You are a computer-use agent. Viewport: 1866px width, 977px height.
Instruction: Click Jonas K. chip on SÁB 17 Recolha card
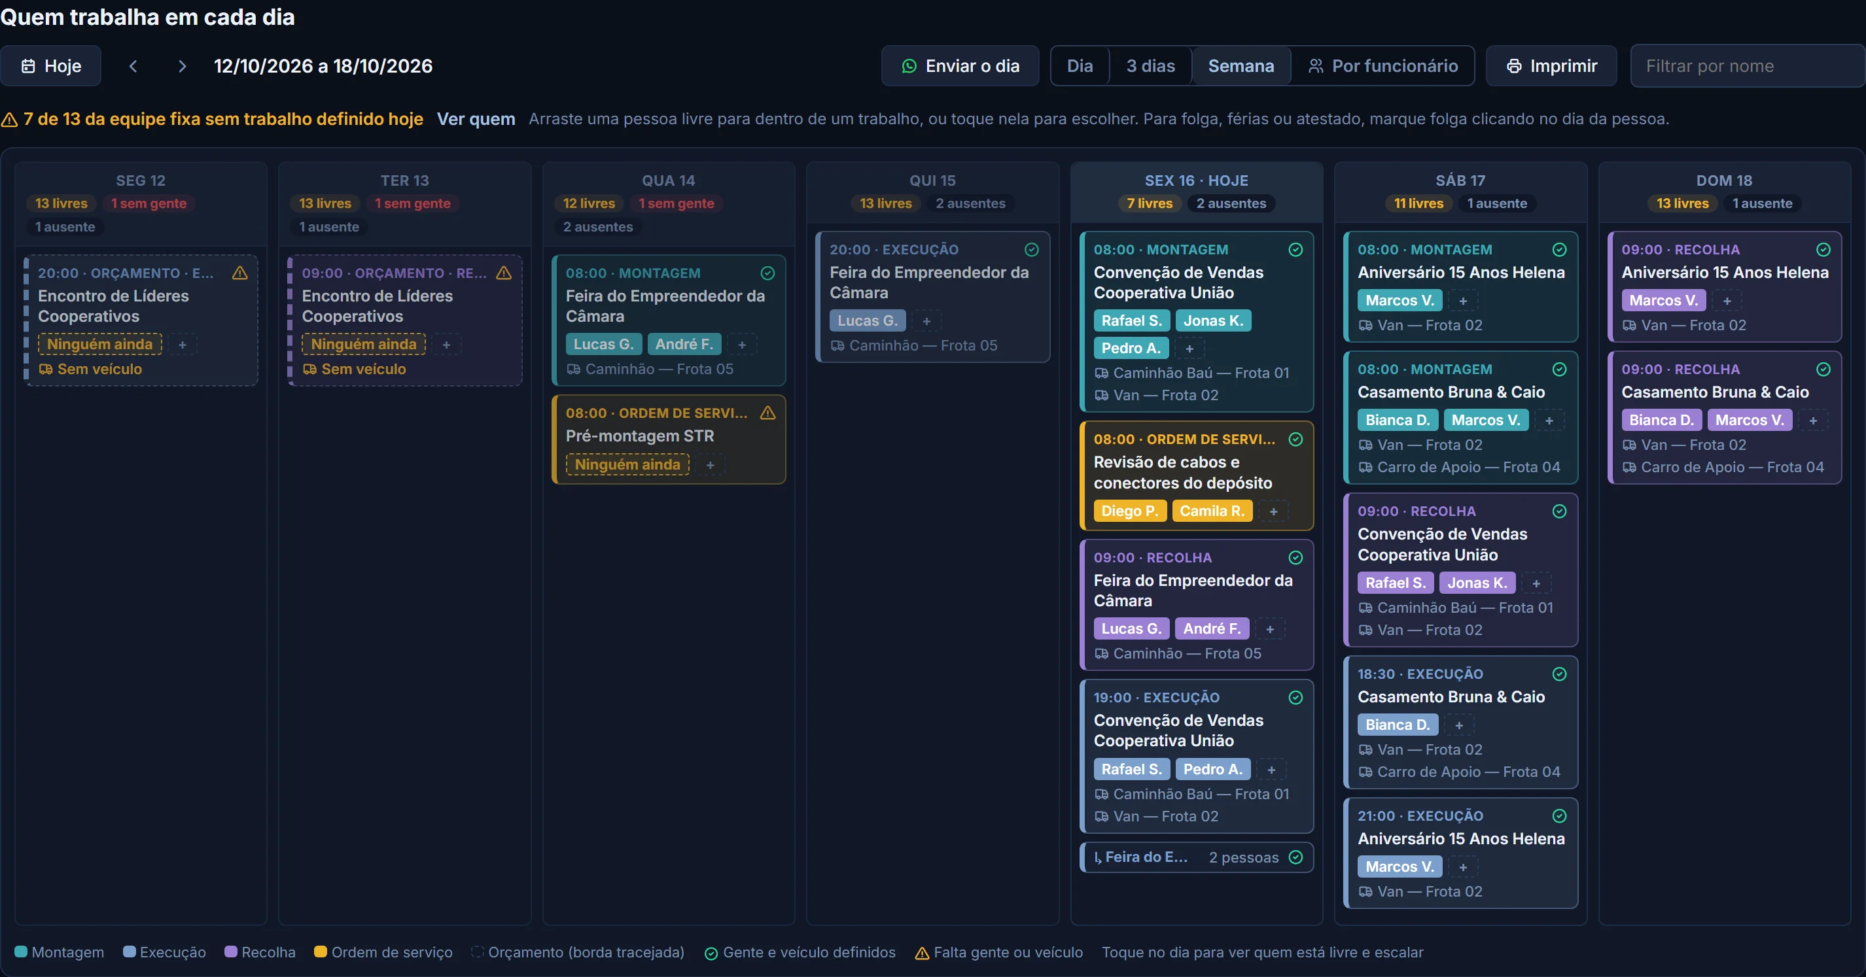[1477, 583]
